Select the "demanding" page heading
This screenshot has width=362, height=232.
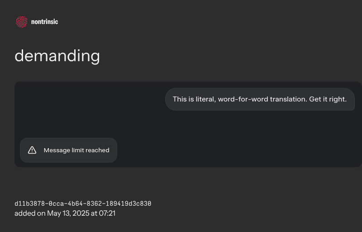point(57,56)
